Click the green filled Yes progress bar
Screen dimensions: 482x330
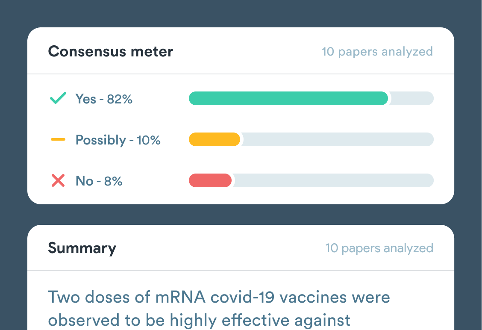tap(288, 98)
